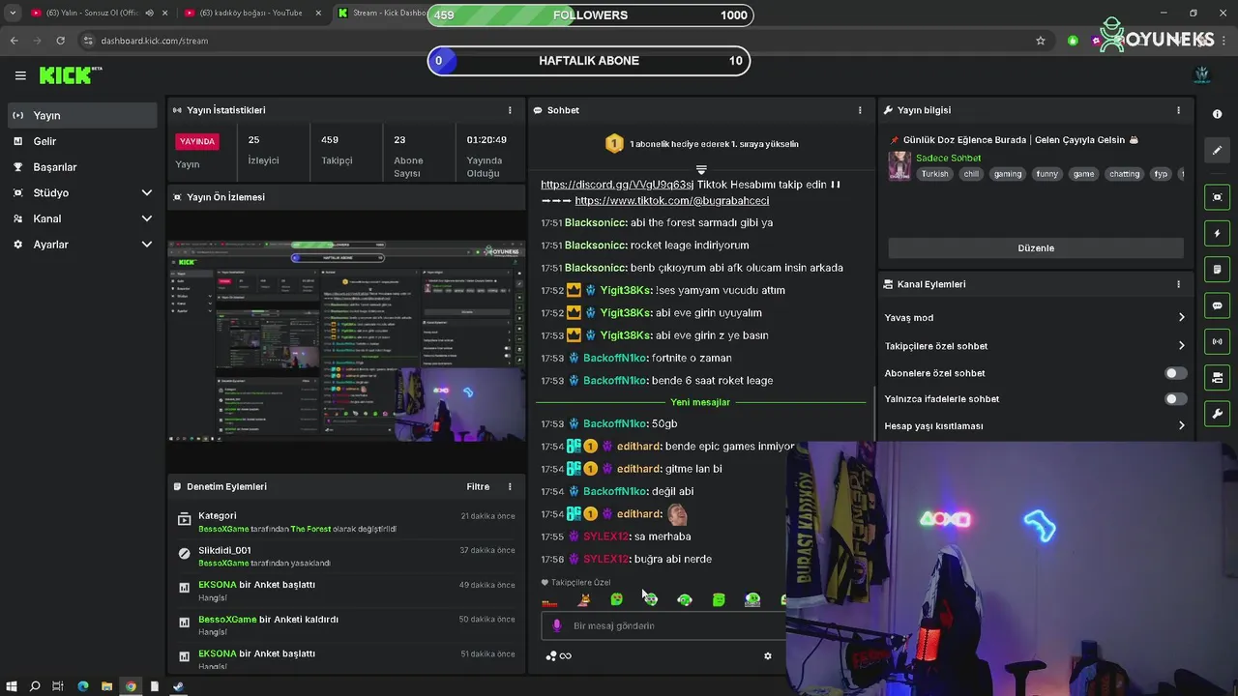Image resolution: width=1238 pixels, height=696 pixels.
Task: Switch to Yalın - Sonsuz Ol YouTube tab
Action: point(92,13)
